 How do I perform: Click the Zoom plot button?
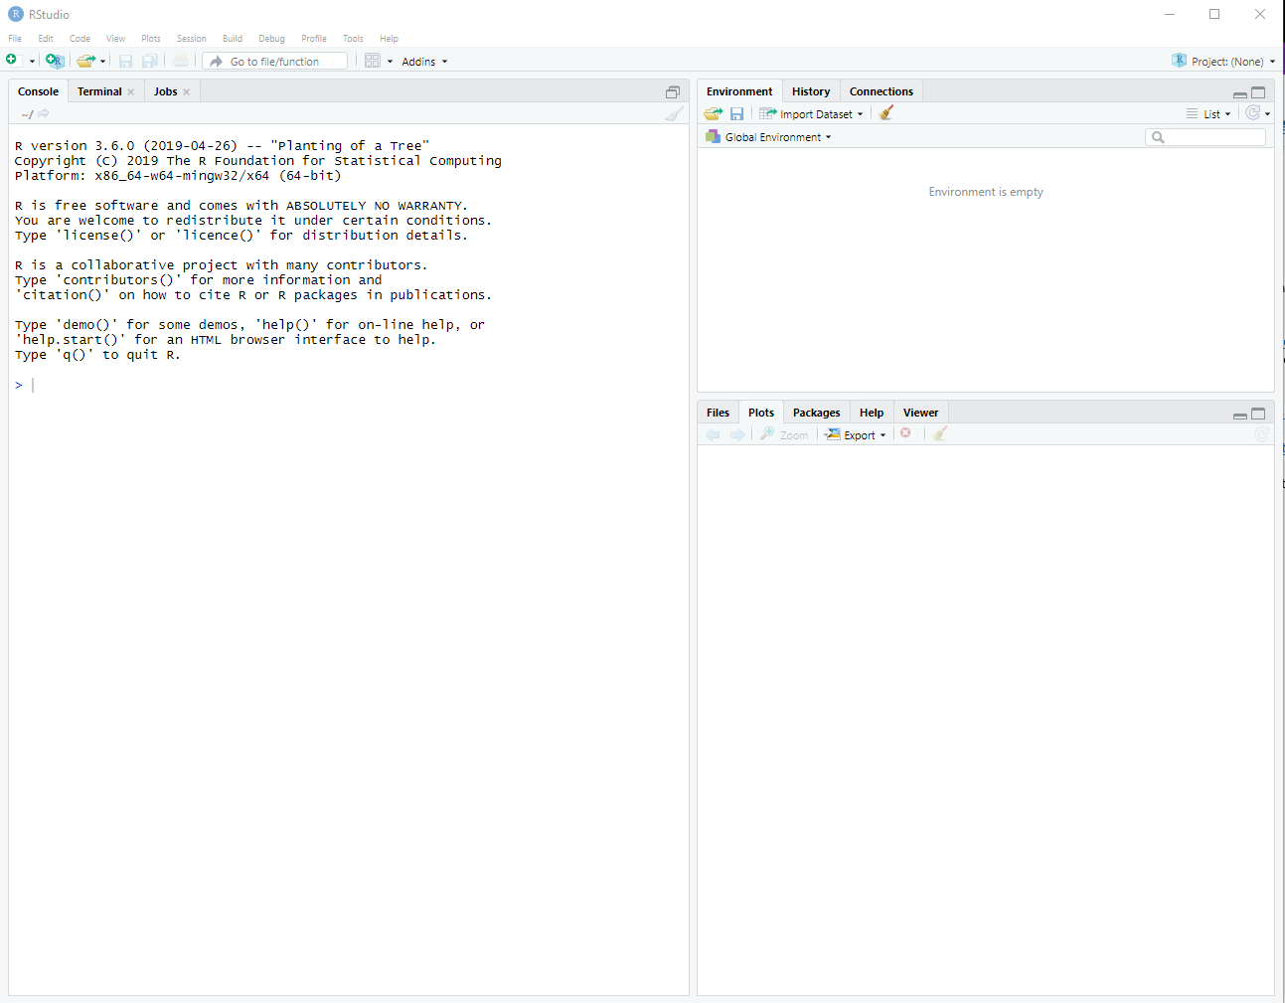[785, 434]
